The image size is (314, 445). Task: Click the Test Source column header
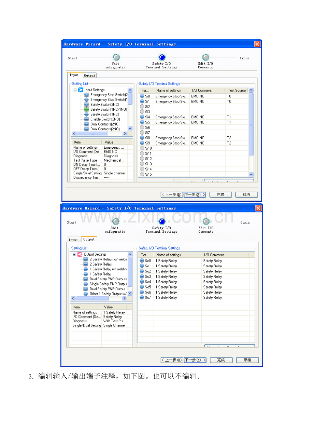coord(237,90)
